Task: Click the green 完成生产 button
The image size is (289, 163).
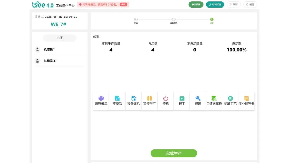Action: [x=174, y=153]
